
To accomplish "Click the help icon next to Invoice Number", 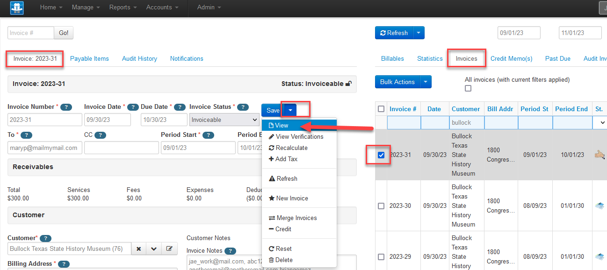I will click(x=66, y=107).
